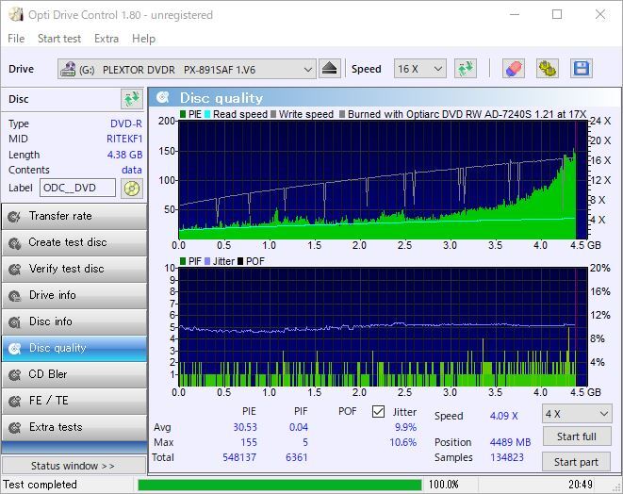Click the Label input field ODC__DVD
The image size is (623, 494).
point(77,188)
